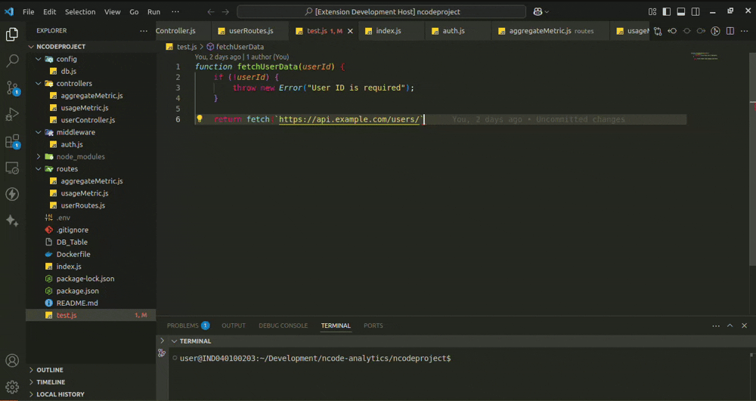Click the Copilot icon in title bar

538,11
